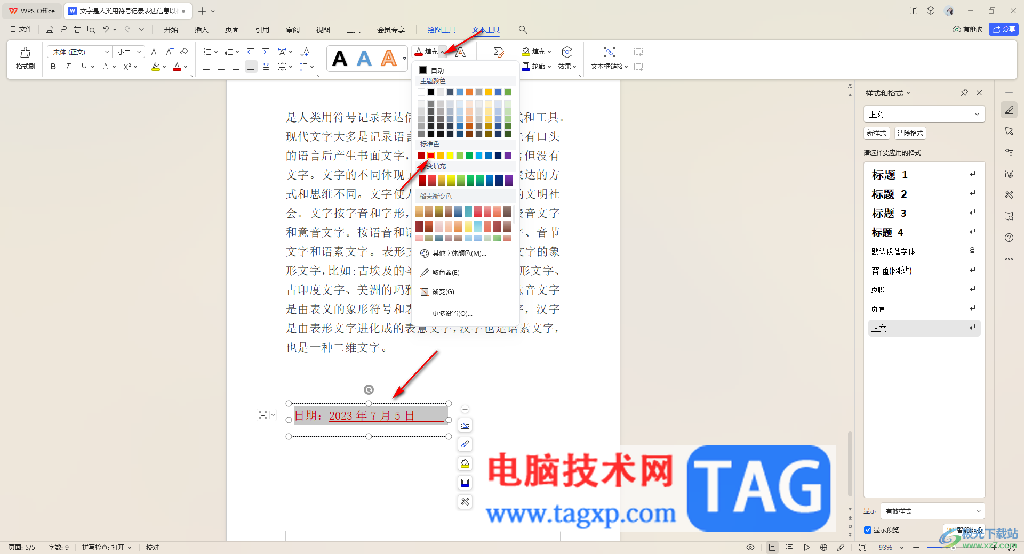Image resolution: width=1024 pixels, height=554 pixels.
Task: Select 更多设置(O)... menu entry
Action: 452,313
